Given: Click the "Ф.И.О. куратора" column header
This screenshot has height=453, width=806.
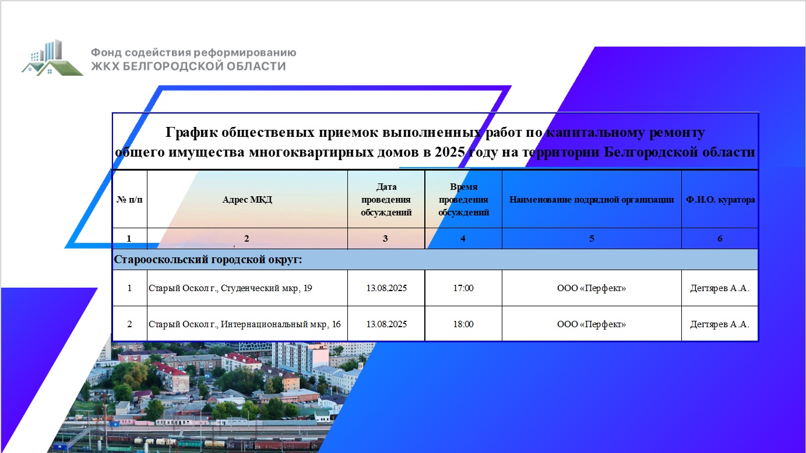Looking at the screenshot, I should tap(720, 199).
